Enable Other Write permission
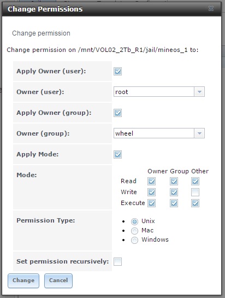Screen dimensions: 225x298 (x=195, y=192)
